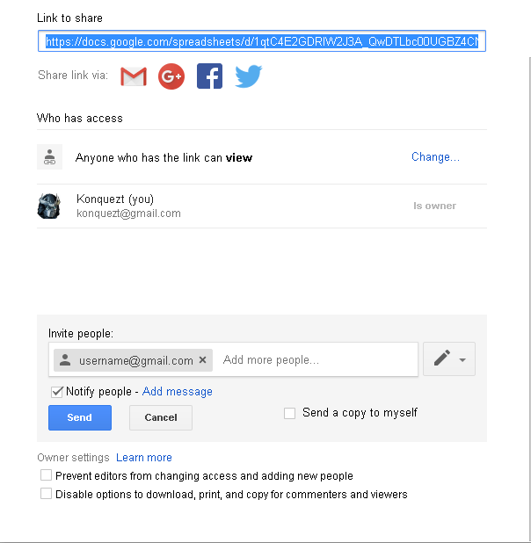Click the Cancel button
The width and height of the screenshot is (531, 543).
[x=160, y=417]
